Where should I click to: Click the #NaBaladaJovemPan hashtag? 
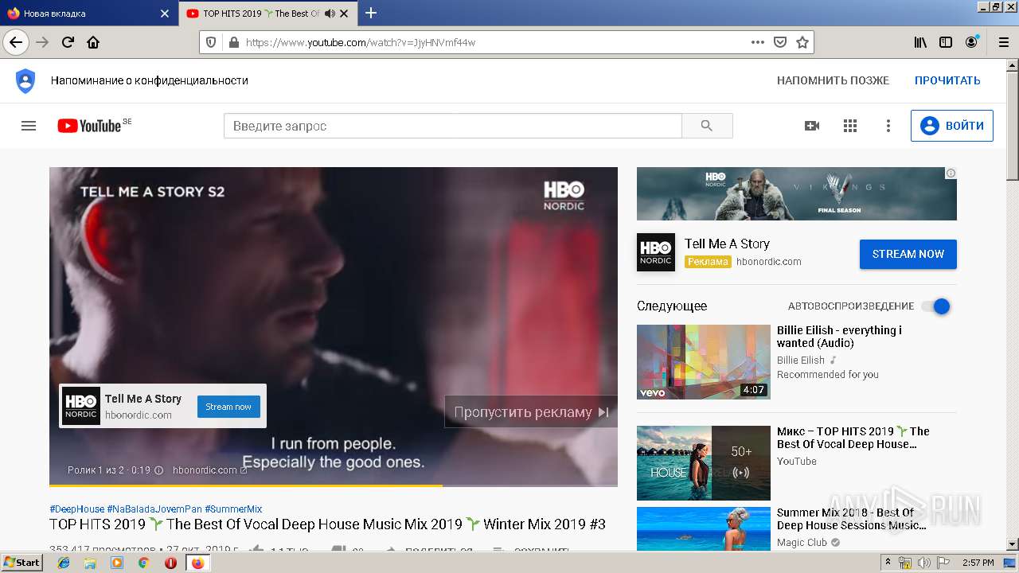pyautogui.click(x=154, y=509)
